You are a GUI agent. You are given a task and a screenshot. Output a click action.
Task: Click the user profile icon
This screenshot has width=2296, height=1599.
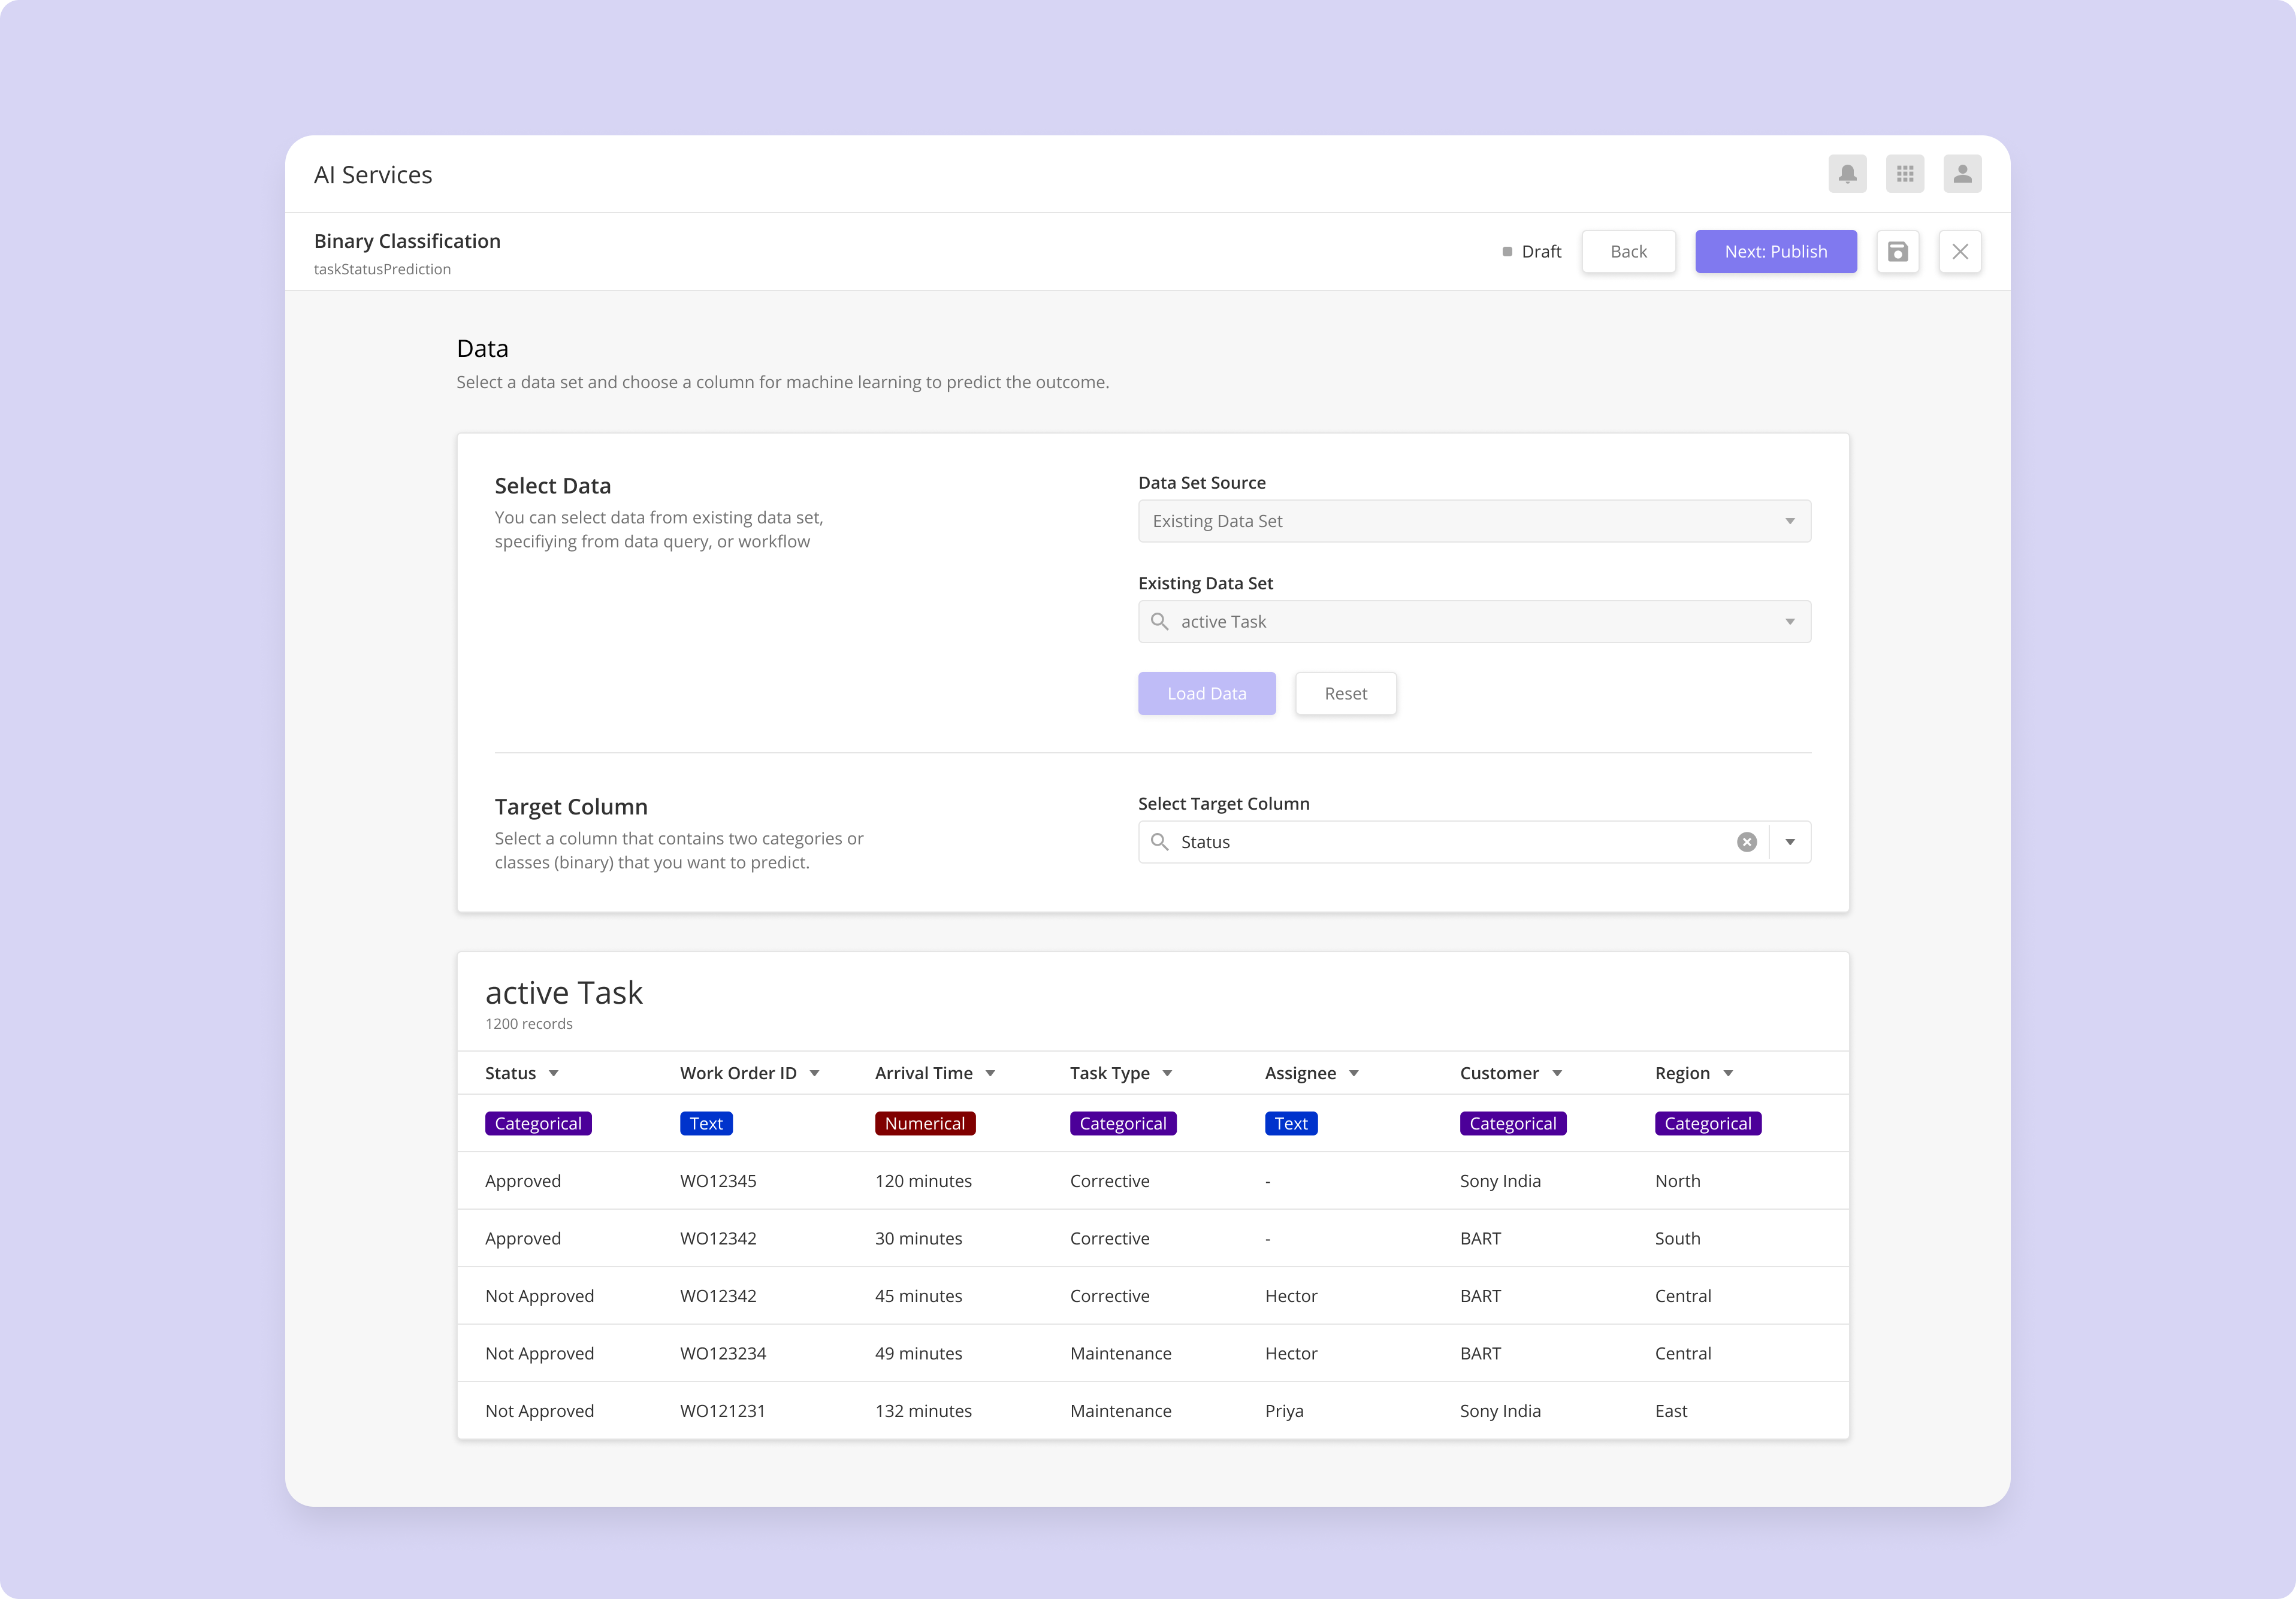click(1961, 174)
